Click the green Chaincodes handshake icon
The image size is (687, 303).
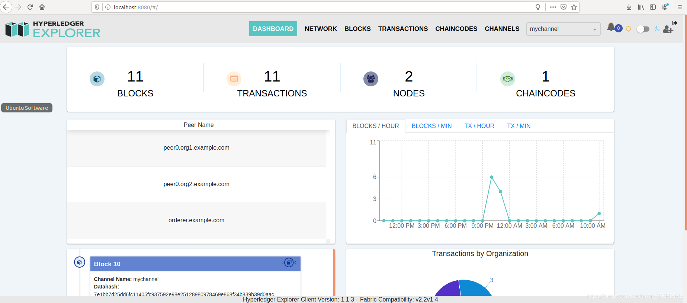coord(508,79)
